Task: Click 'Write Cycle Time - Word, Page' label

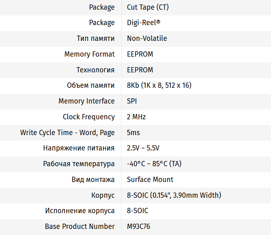Action: coord(67,133)
